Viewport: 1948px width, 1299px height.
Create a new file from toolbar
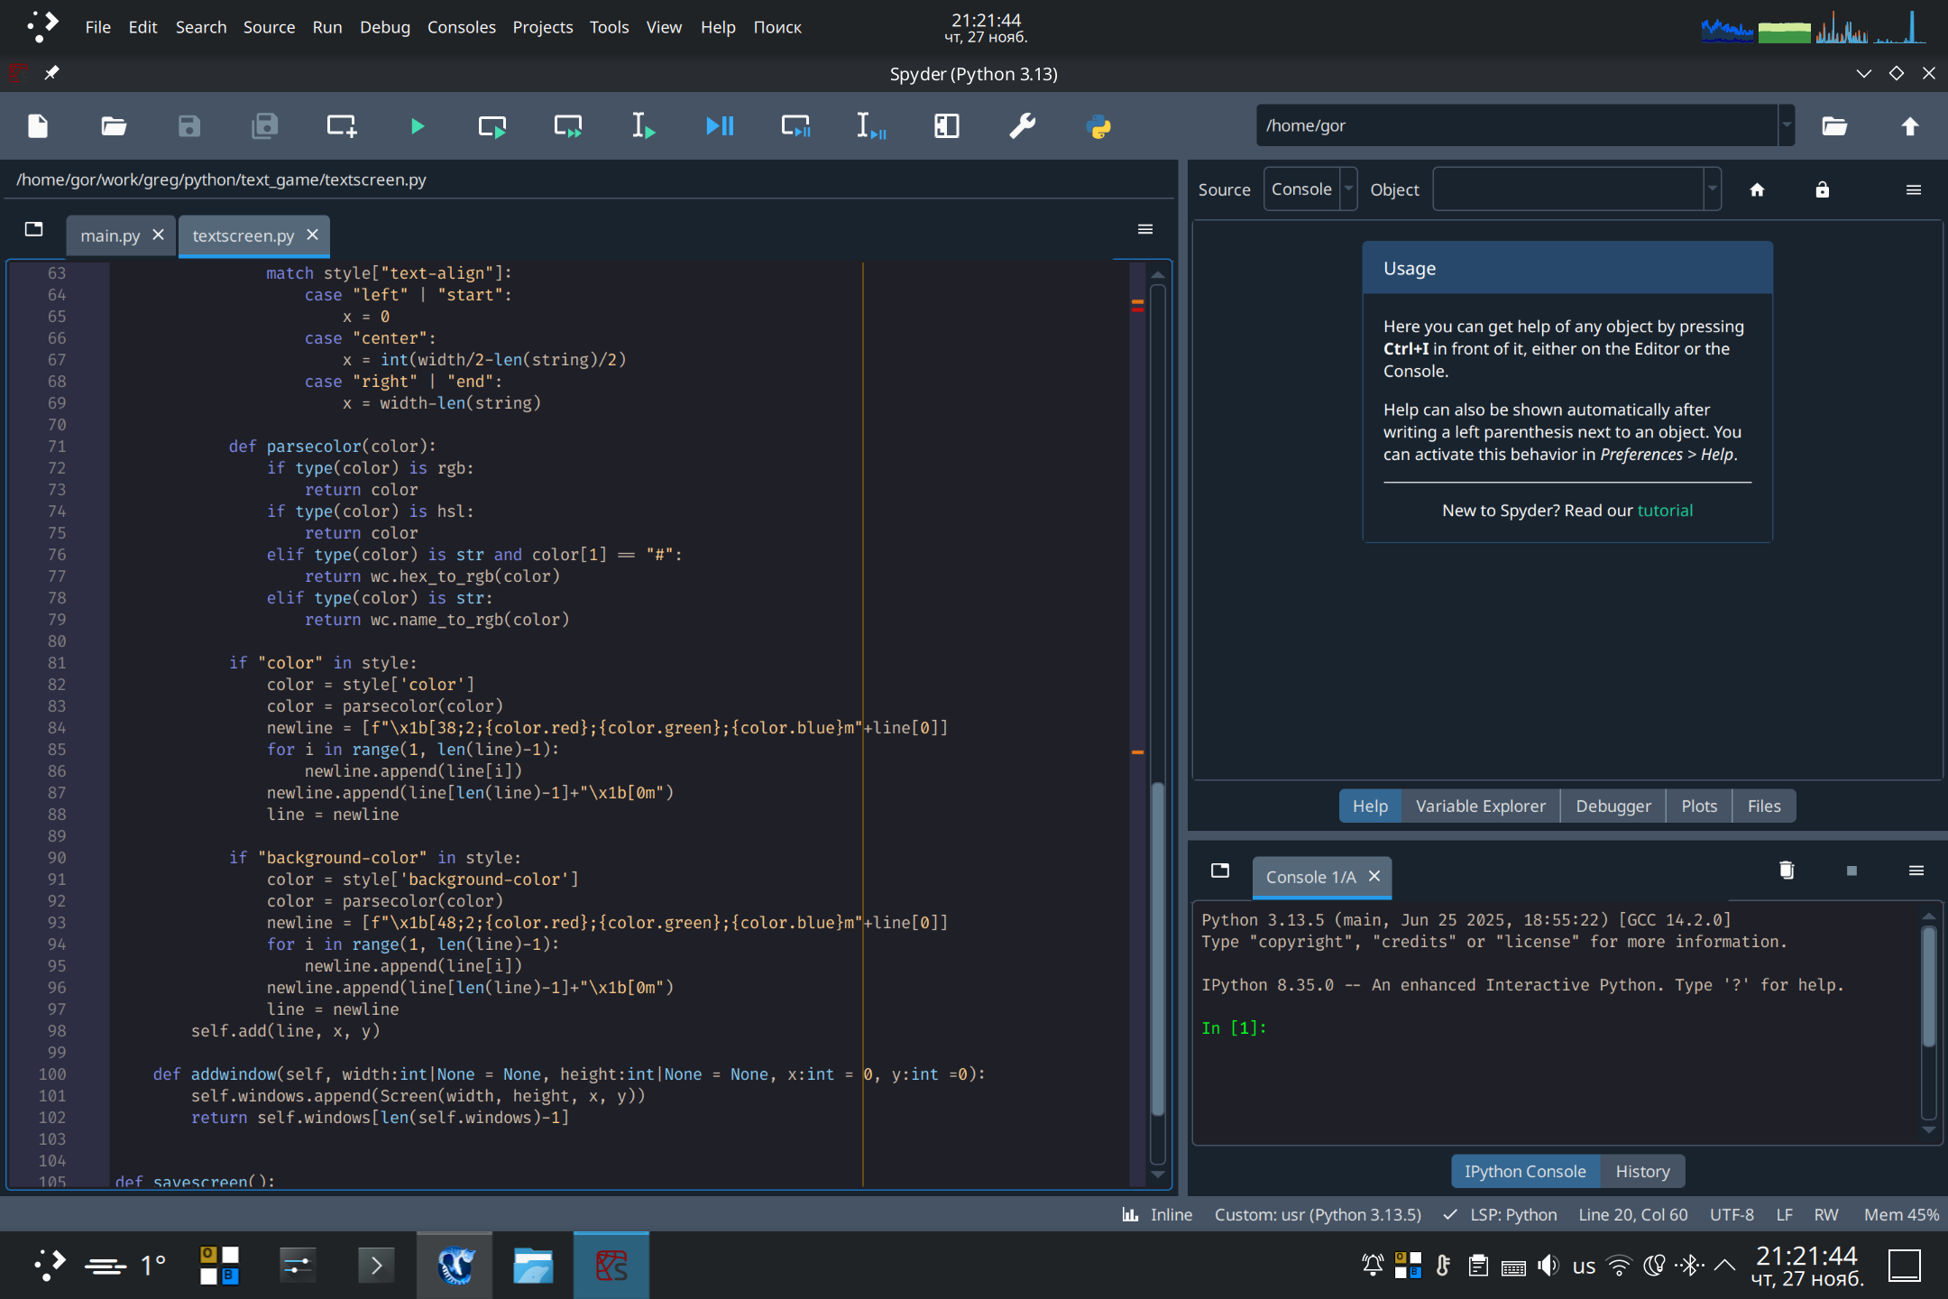click(x=38, y=126)
